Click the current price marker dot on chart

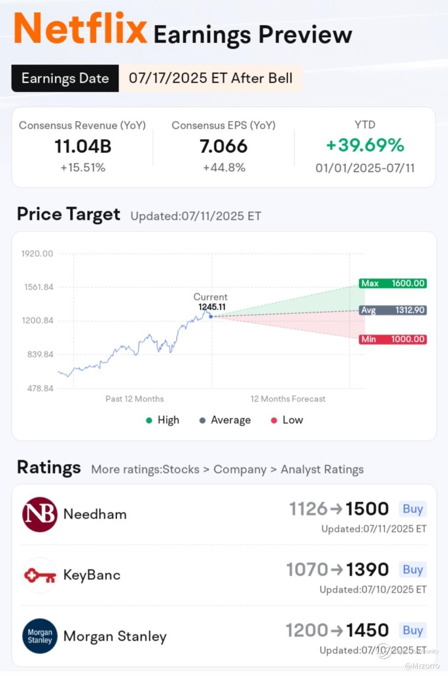(211, 316)
